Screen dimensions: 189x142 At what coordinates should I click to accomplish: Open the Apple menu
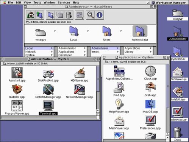[x=5, y=2]
